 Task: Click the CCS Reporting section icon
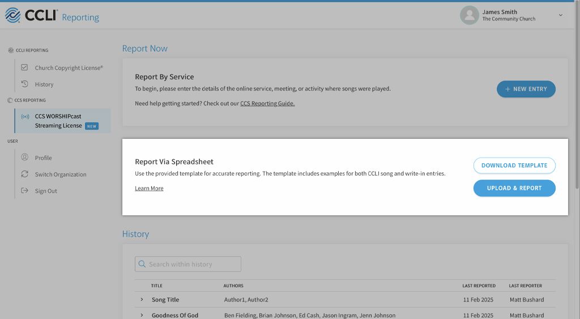coord(10,100)
